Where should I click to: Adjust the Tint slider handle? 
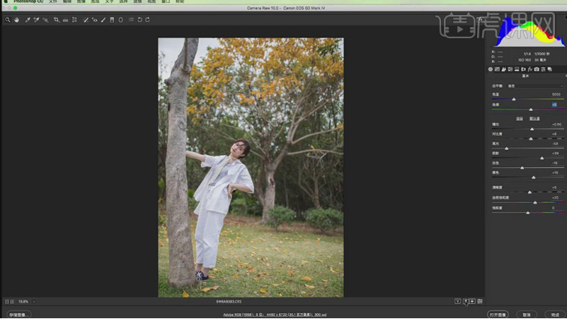pyautogui.click(x=531, y=109)
